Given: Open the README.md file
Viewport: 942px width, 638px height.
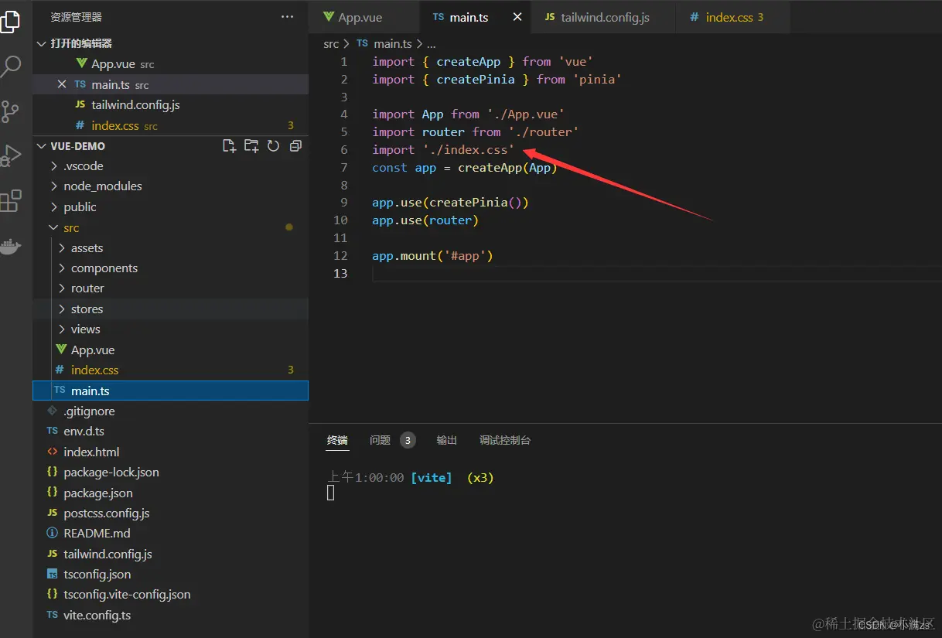Looking at the screenshot, I should (x=170, y=533).
